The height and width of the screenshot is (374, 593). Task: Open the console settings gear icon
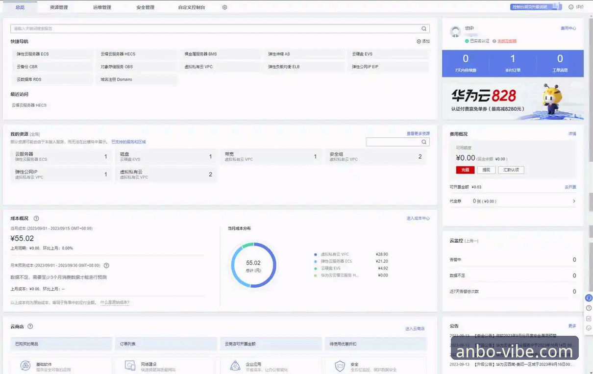pyautogui.click(x=224, y=7)
